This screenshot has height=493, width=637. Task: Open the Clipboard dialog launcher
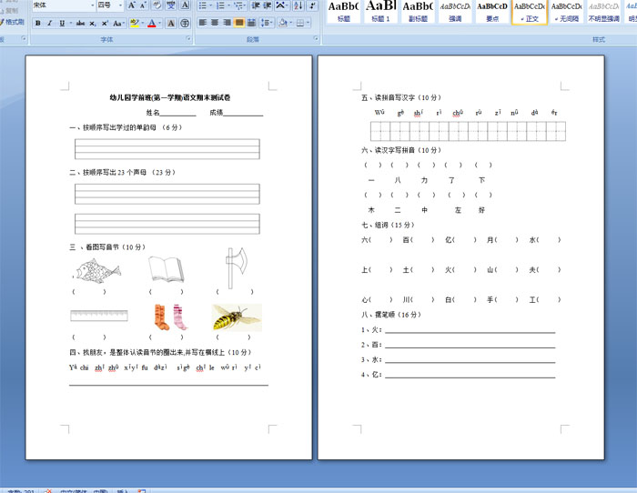[x=24, y=38]
